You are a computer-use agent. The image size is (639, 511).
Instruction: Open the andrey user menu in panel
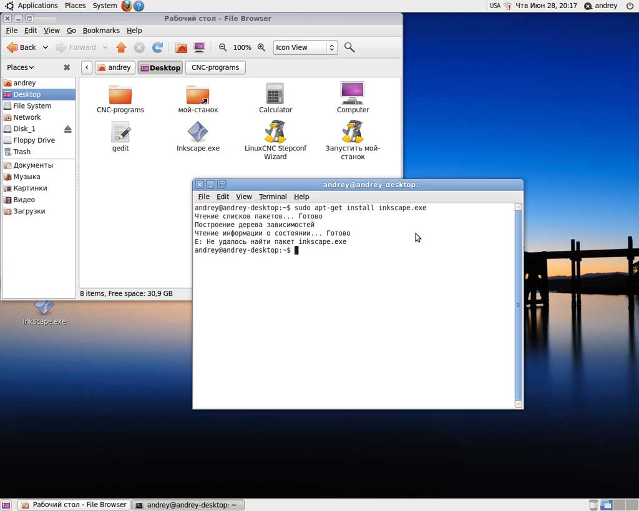(x=601, y=6)
